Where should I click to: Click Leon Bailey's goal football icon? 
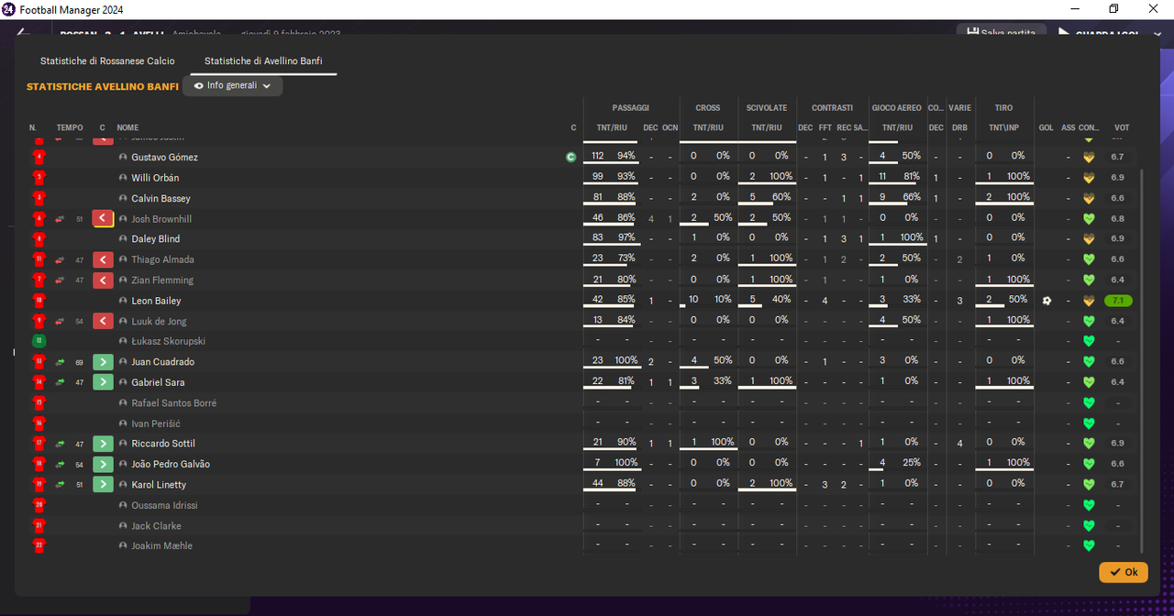tap(1047, 301)
